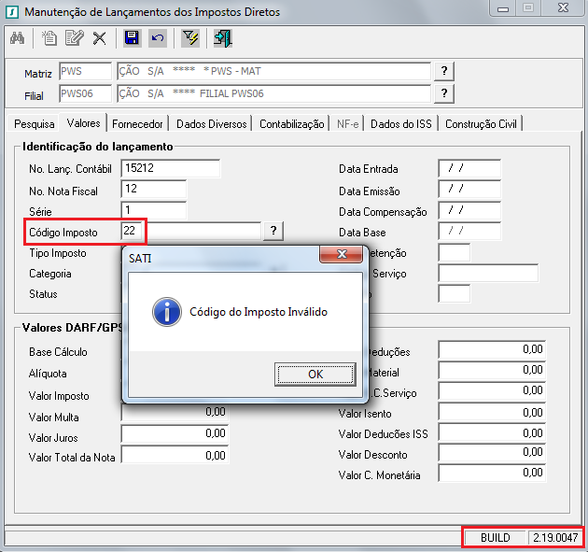Go to the Construção Civil tab
The height and width of the screenshot is (552, 588).
click(483, 123)
